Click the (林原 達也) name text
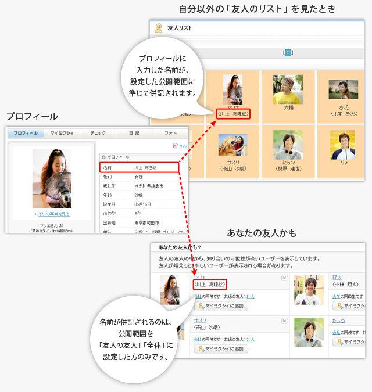This screenshot has width=372, height=392. [288, 169]
